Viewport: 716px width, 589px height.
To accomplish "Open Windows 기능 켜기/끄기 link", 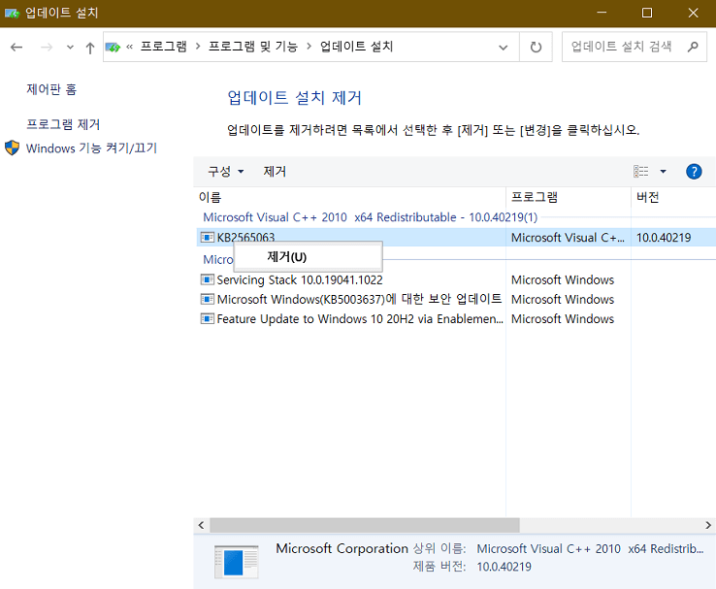I will pos(91,148).
